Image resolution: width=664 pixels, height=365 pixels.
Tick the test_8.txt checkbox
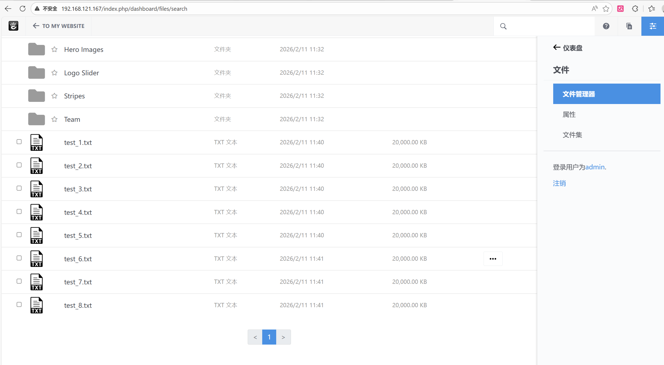19,305
